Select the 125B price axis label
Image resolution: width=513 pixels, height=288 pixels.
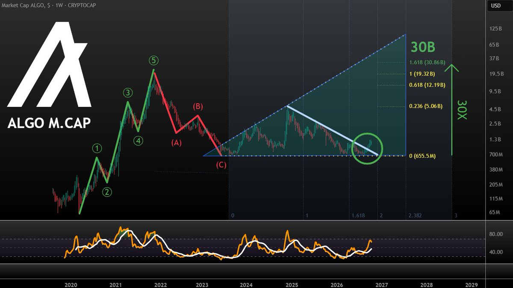(495, 29)
